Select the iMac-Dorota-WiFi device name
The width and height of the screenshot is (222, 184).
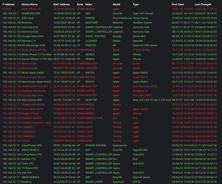pyautogui.click(x=32, y=100)
